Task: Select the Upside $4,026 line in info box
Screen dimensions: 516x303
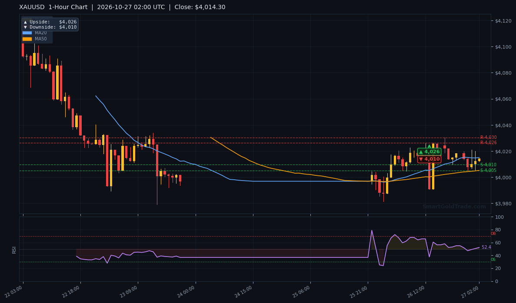Action: click(50, 22)
